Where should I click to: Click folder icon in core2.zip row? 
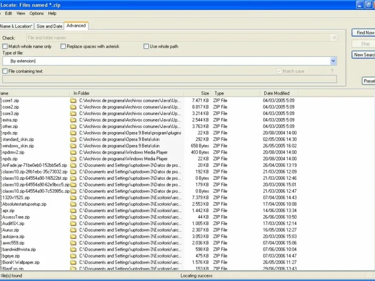coord(73,107)
